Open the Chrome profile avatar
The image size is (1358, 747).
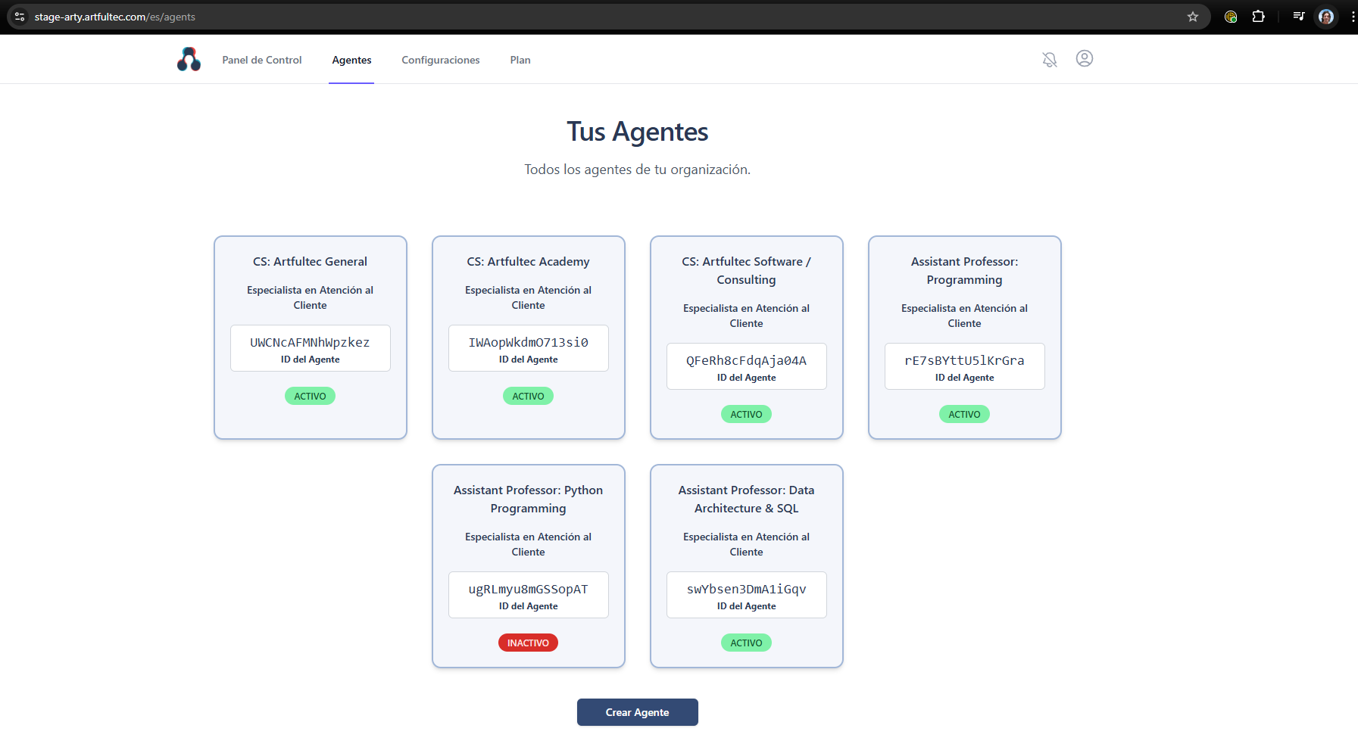point(1326,17)
